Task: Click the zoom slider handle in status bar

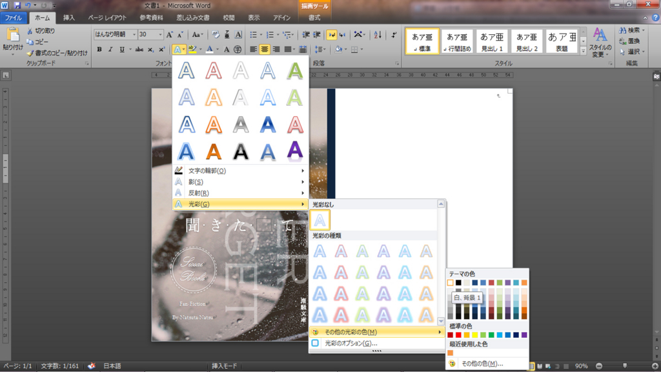Action: (x=625, y=366)
